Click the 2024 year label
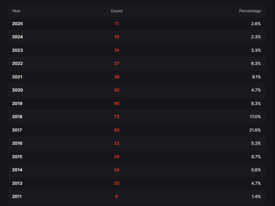The height and width of the screenshot is (206, 275). click(x=17, y=37)
